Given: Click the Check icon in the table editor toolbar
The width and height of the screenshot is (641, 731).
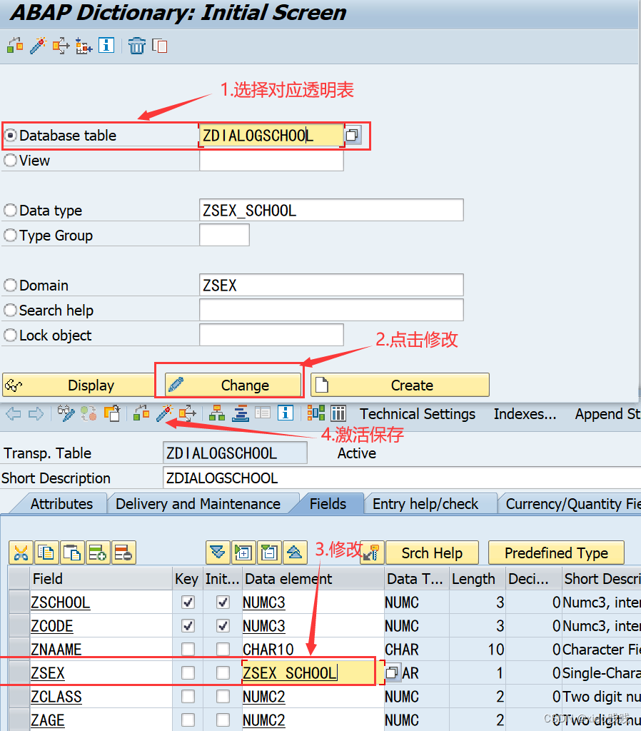Looking at the screenshot, I should click(141, 413).
